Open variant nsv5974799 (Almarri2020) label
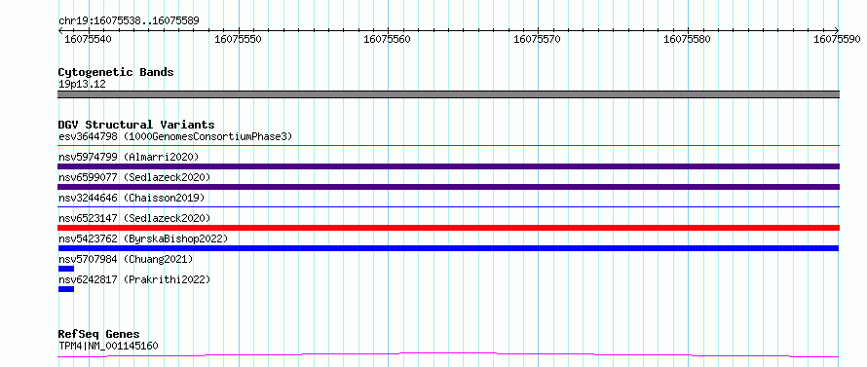Viewport: 867px width, 367px height. click(x=129, y=157)
